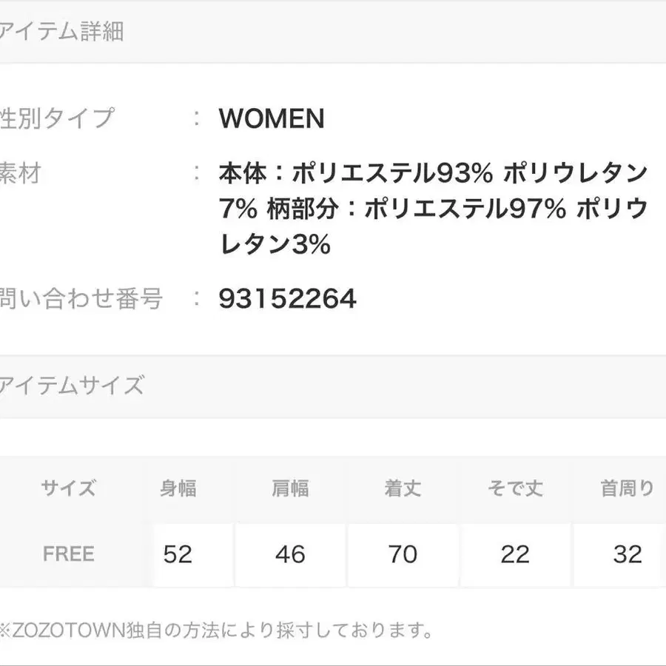Click the 身幅 column header

[x=178, y=488]
